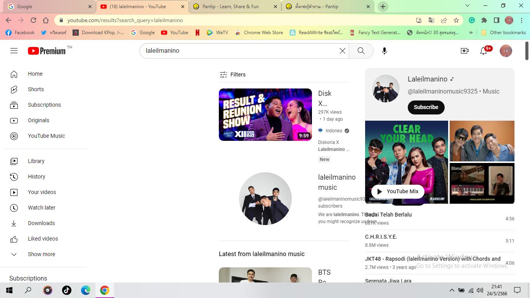Open the Facebook bookmark

(20, 33)
